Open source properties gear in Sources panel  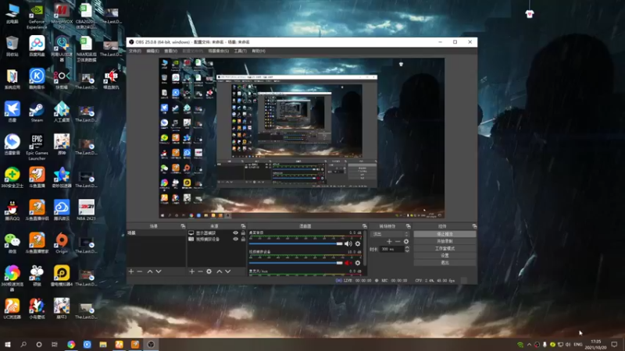coord(209,271)
